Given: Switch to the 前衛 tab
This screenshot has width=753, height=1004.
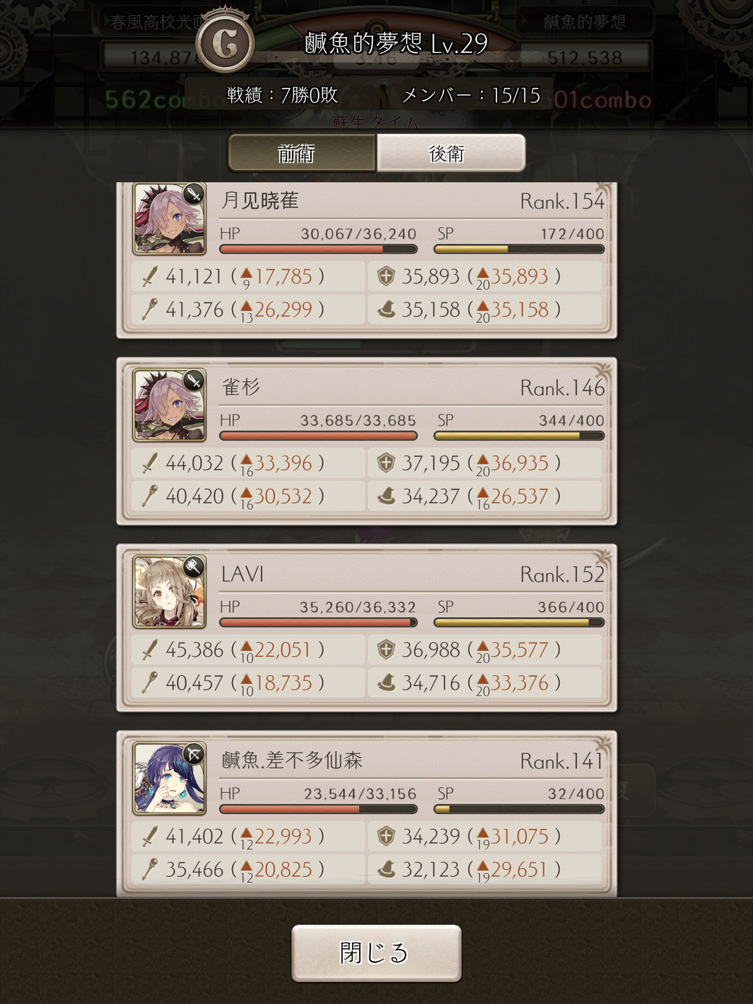Looking at the screenshot, I should tap(302, 153).
